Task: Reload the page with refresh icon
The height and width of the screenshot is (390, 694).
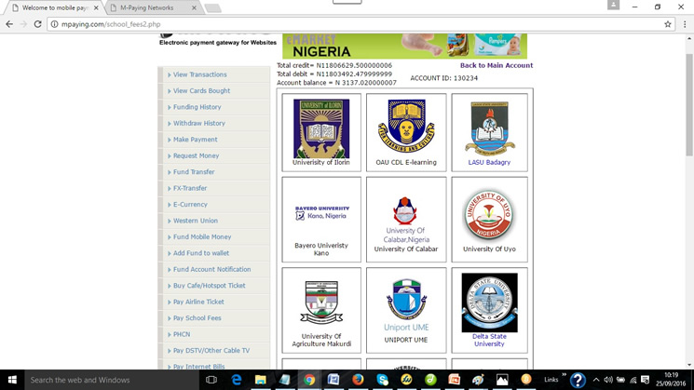Action: [x=37, y=24]
